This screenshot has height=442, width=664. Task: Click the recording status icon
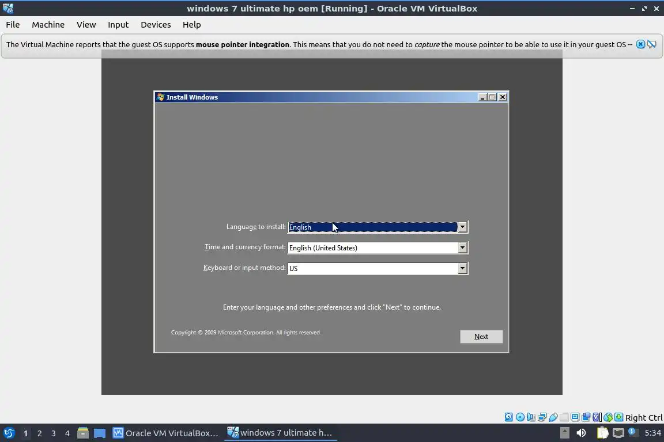coord(586,417)
